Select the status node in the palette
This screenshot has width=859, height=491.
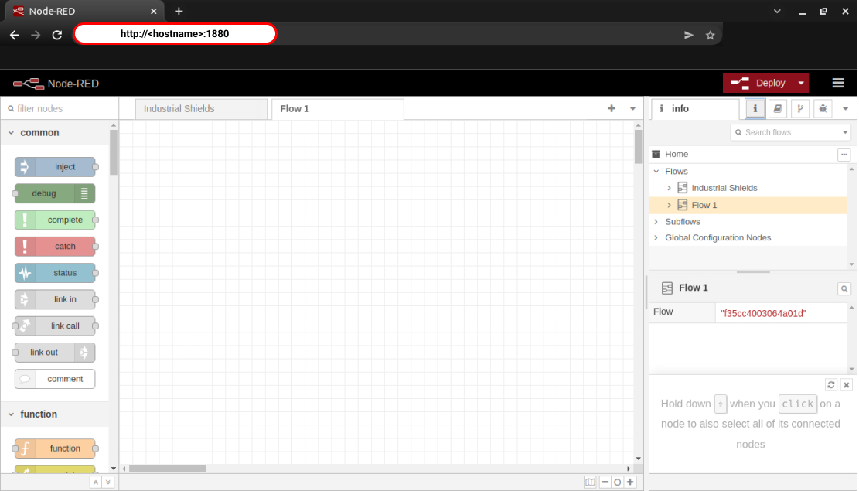tap(56, 273)
